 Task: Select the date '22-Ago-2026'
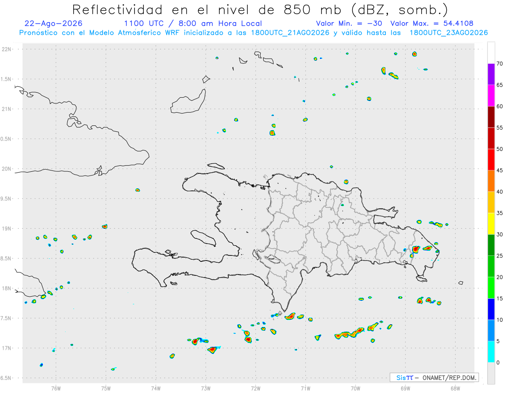coord(54,23)
